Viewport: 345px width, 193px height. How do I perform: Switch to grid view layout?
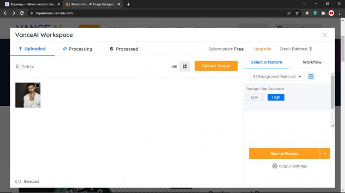point(185,66)
